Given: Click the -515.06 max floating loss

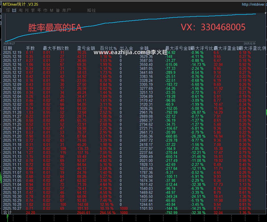Looking at the screenshot, I should (x=171, y=64).
